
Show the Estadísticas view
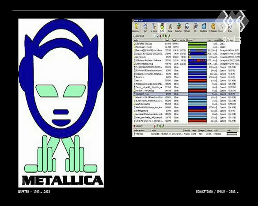coord(204,28)
